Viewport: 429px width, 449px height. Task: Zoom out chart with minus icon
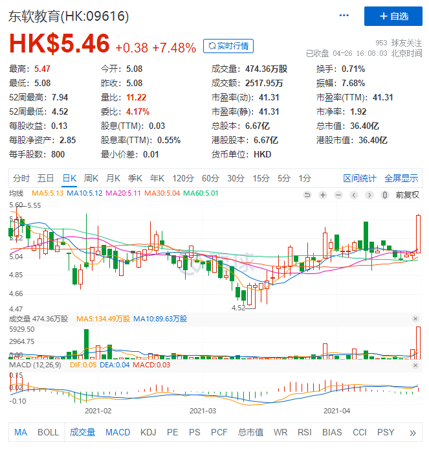coord(338,195)
